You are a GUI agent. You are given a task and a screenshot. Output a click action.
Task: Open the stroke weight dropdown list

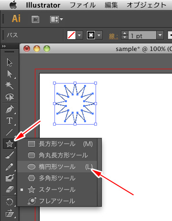(160, 35)
